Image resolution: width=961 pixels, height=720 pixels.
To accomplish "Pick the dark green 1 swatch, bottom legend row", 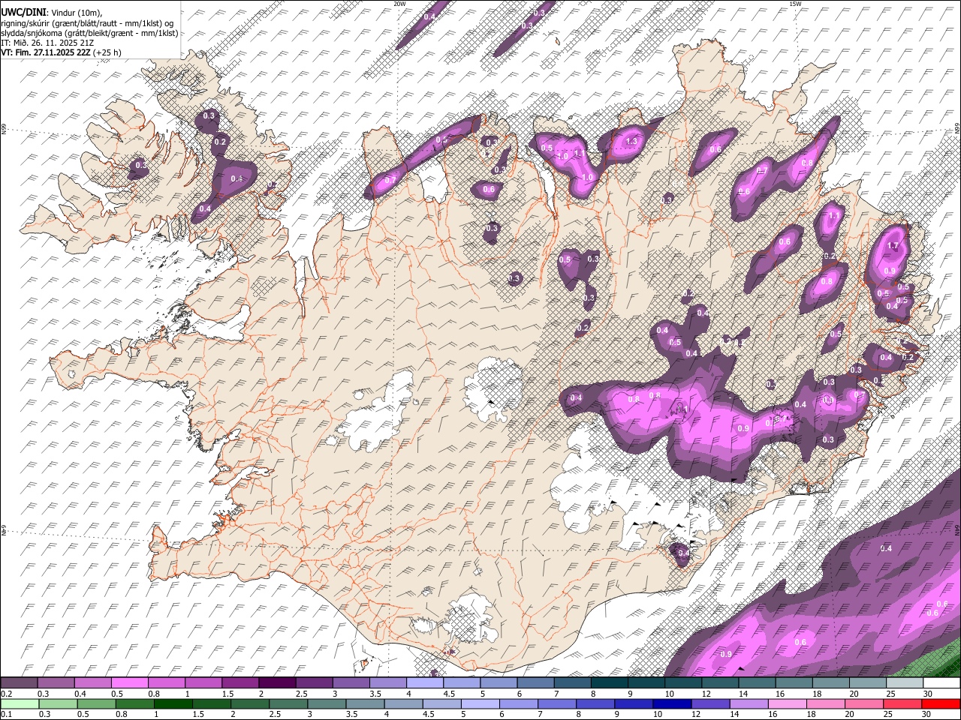I will coord(173,703).
